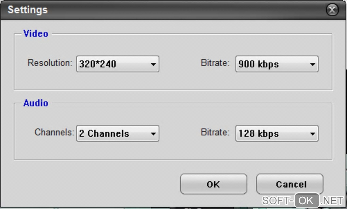Click the Channels label
347x209 pixels.
tap(54, 132)
